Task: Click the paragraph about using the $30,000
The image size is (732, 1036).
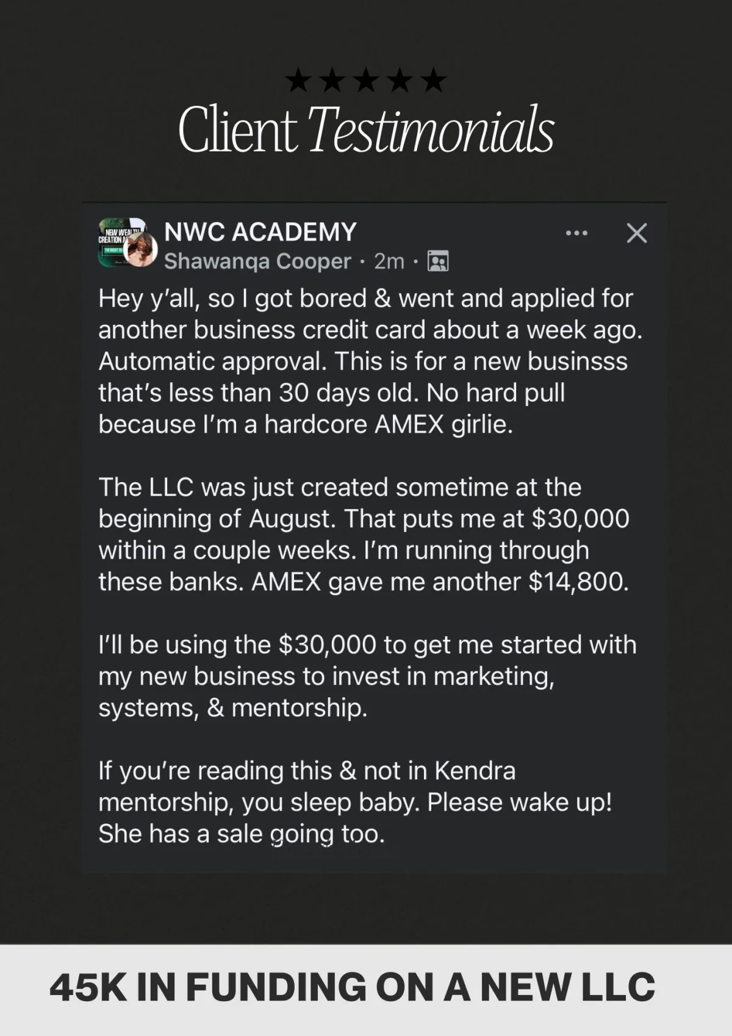Action: point(366,676)
